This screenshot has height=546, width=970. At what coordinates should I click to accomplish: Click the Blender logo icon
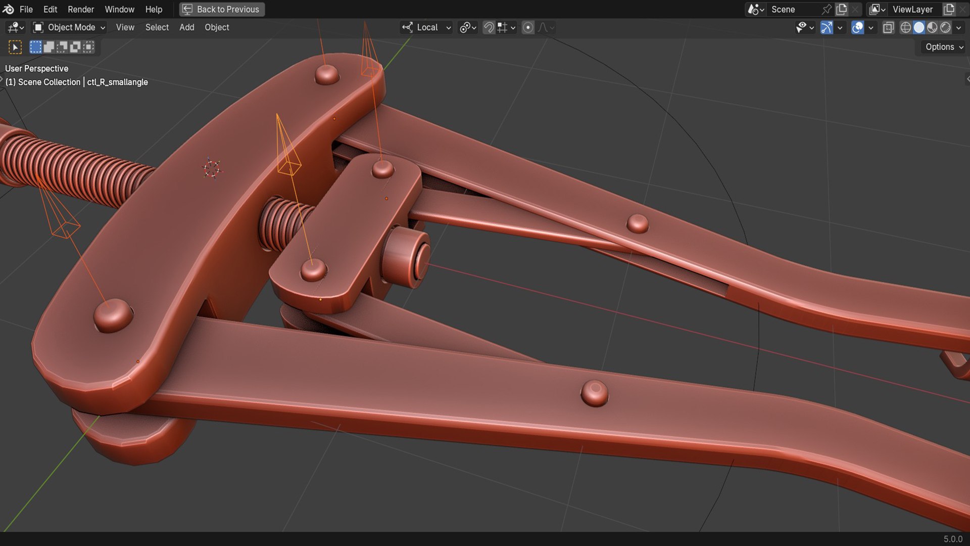(8, 9)
